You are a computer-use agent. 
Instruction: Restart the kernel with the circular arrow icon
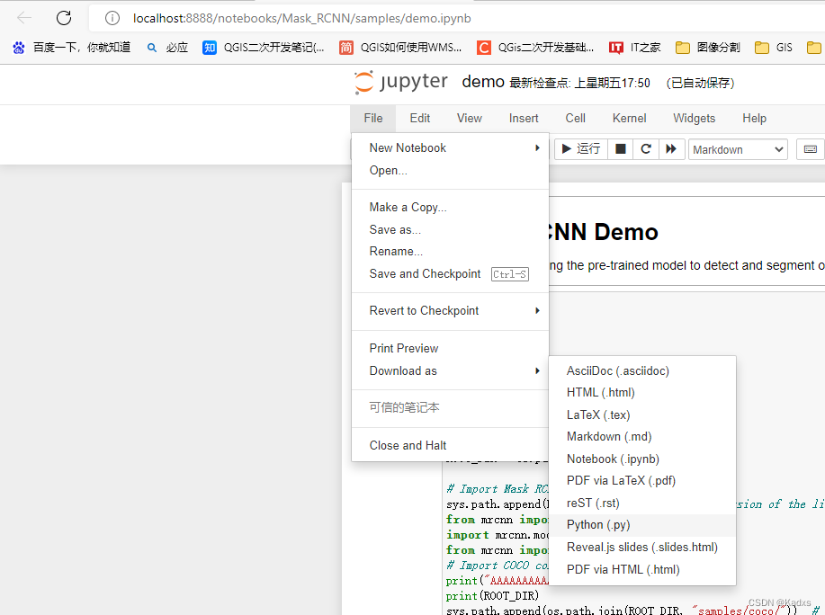tap(646, 149)
